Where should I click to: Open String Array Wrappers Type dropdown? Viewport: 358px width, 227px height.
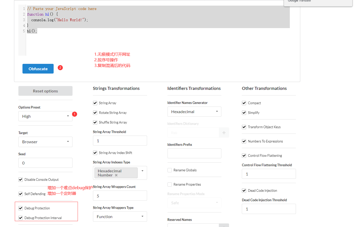pyautogui.click(x=120, y=217)
